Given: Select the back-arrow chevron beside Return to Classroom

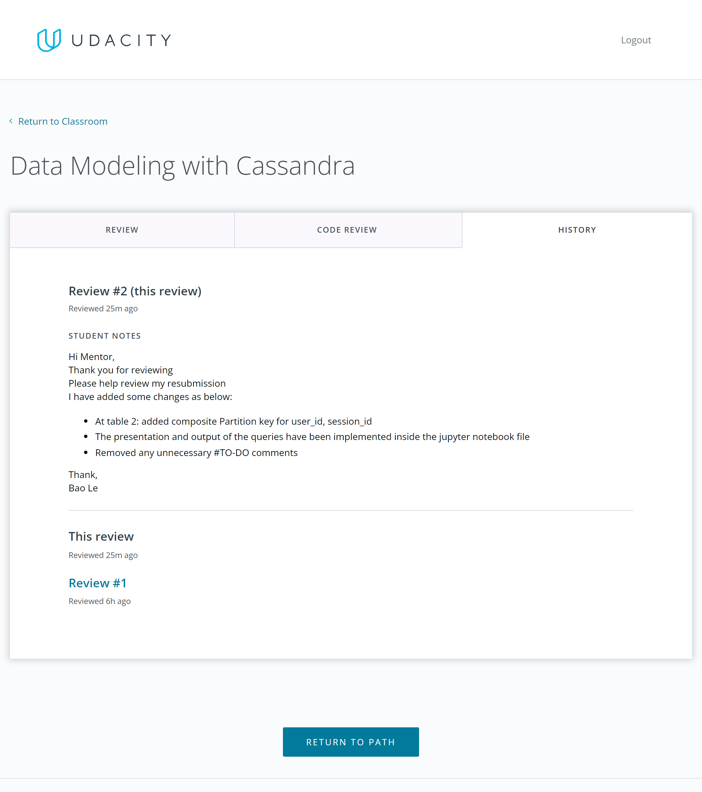Looking at the screenshot, I should (x=11, y=121).
